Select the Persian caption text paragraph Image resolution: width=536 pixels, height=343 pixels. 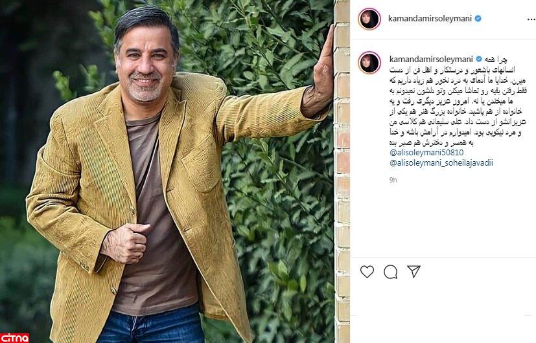(458, 102)
